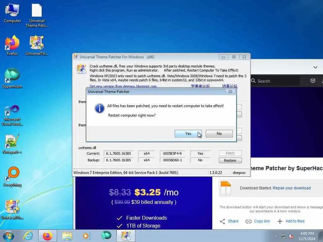Click Copy link on the download page
323x242 pixels.
(262, 221)
